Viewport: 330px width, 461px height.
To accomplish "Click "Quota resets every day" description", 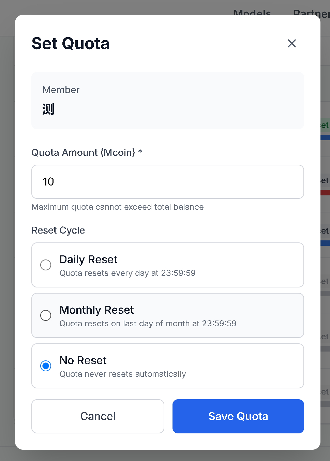I will [127, 273].
